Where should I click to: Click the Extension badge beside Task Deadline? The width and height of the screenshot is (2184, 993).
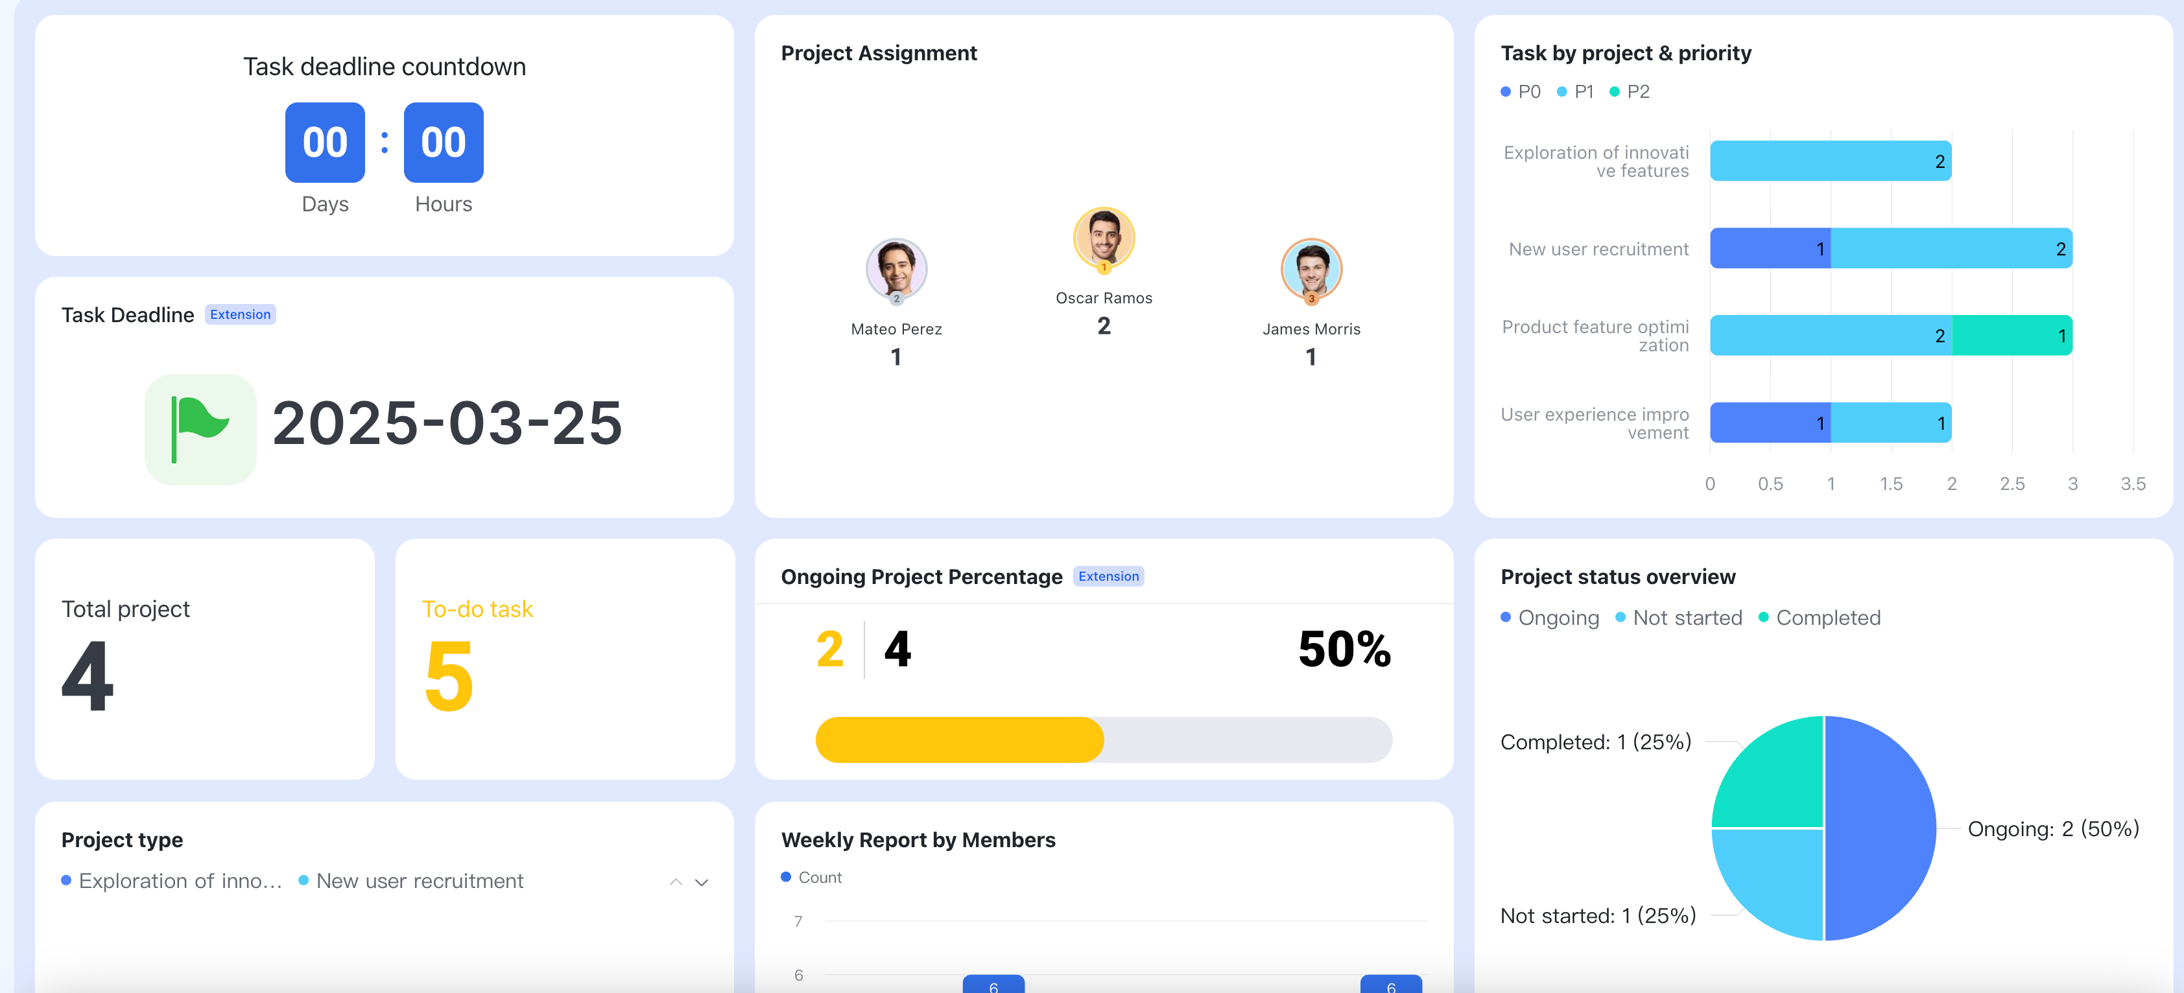coord(240,314)
